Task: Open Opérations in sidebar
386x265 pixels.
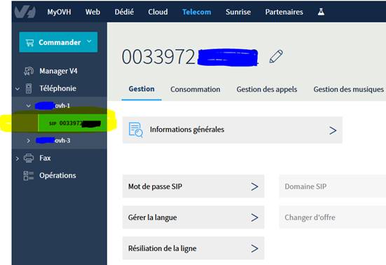Action: [57, 175]
